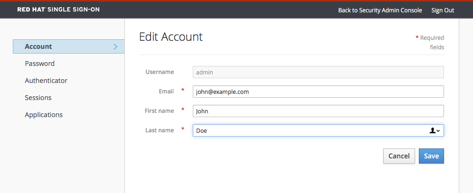
Task: Open the contact autofill icon in Last name
Action: click(x=435, y=130)
